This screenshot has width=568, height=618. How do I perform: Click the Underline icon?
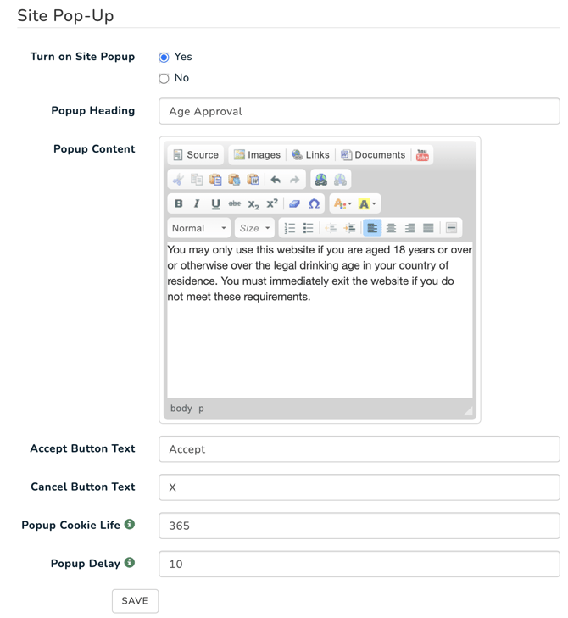pos(215,203)
